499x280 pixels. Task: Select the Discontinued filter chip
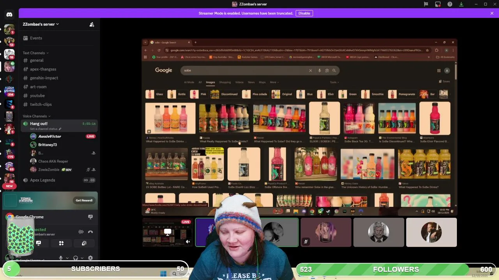tap(225, 94)
